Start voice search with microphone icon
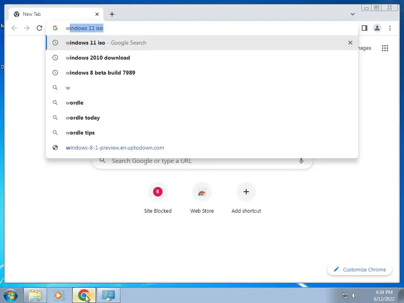 point(301,161)
